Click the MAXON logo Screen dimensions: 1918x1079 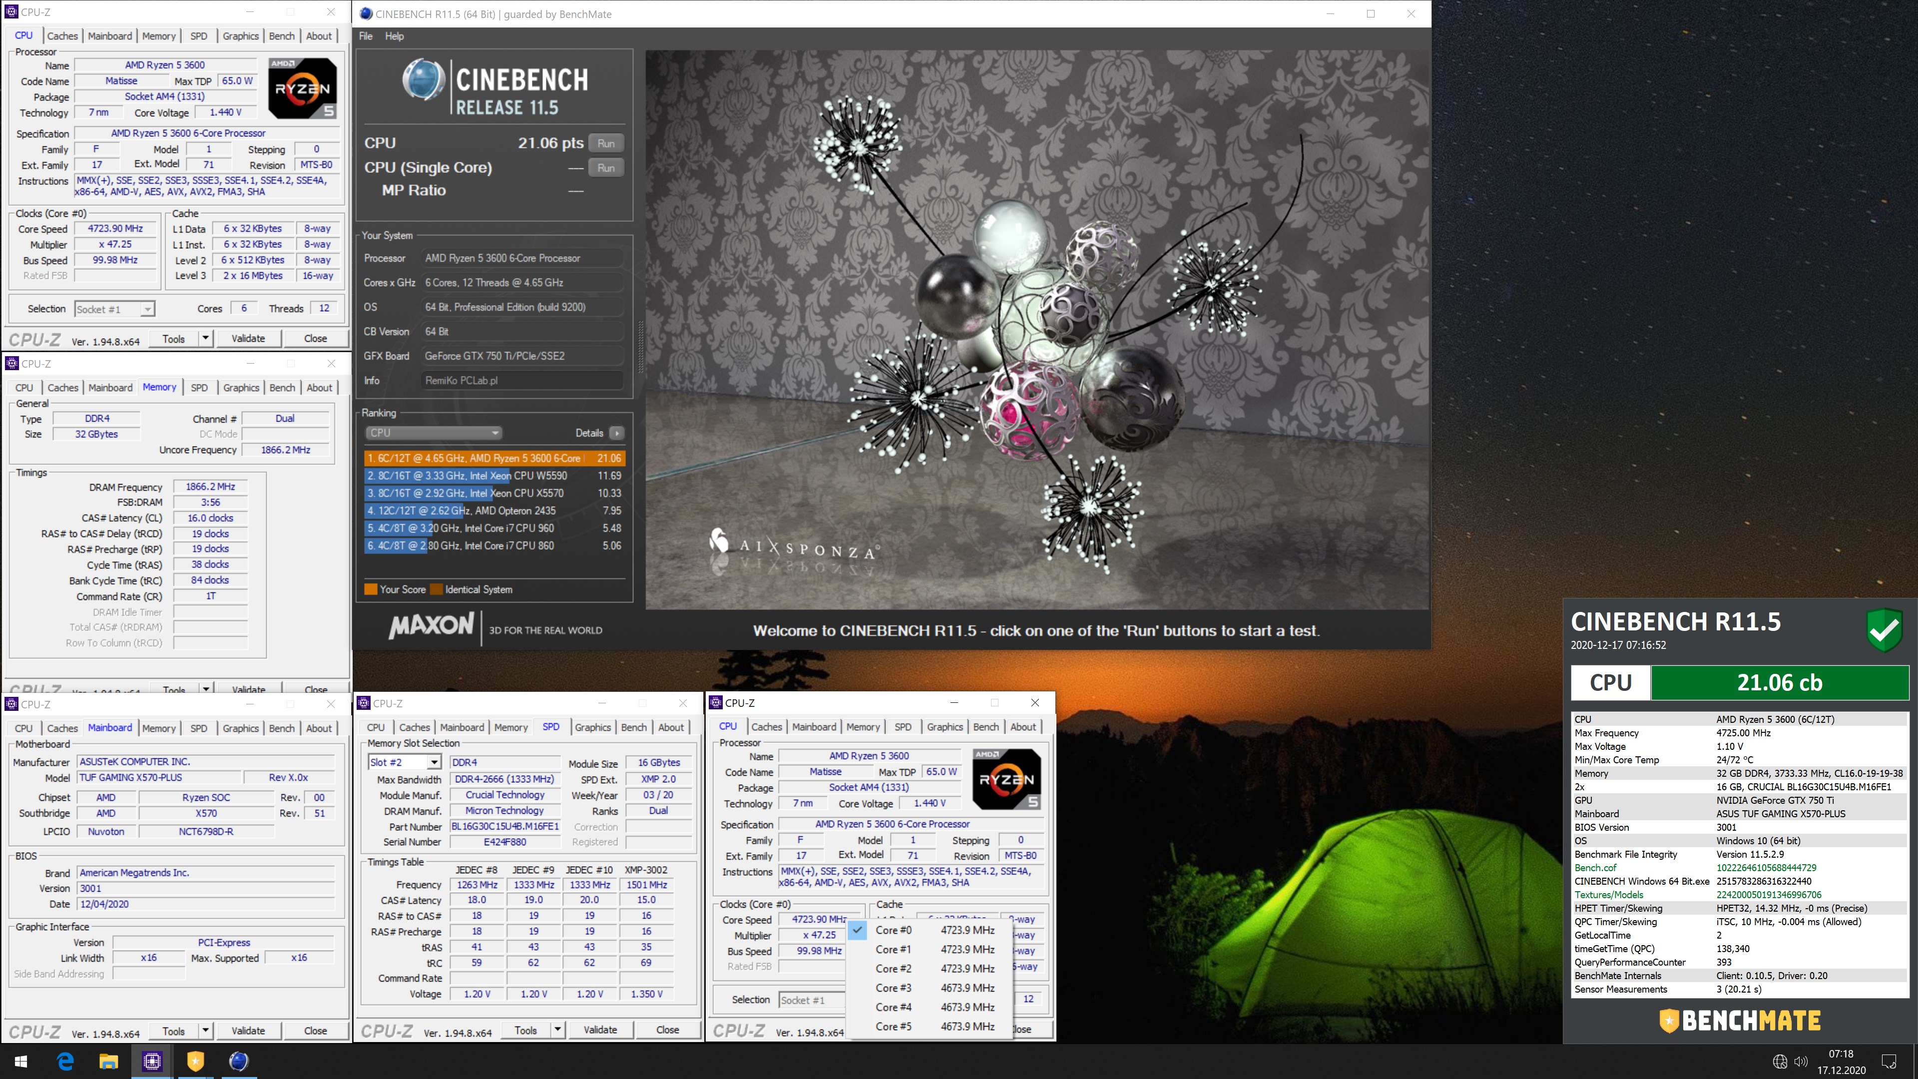[431, 625]
